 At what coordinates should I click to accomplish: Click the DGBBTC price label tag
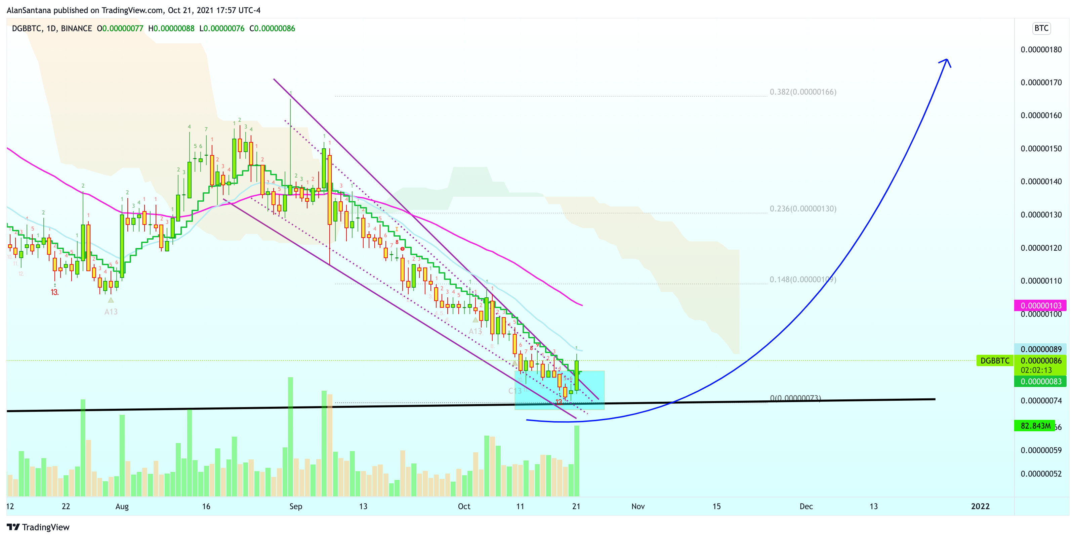pos(995,360)
